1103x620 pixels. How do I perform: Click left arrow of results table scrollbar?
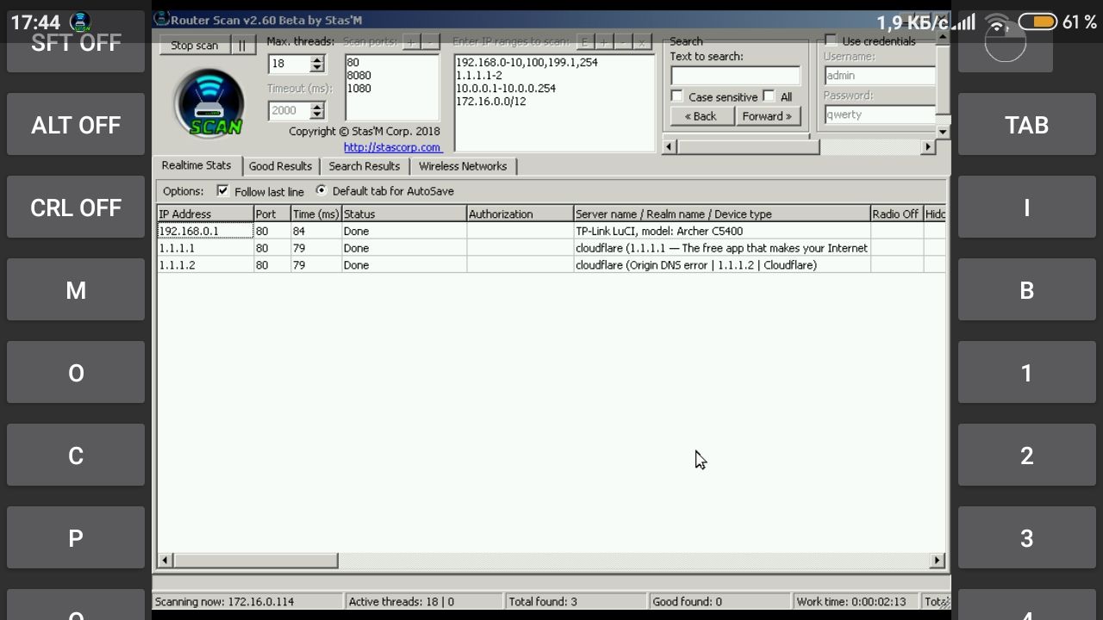point(165,561)
